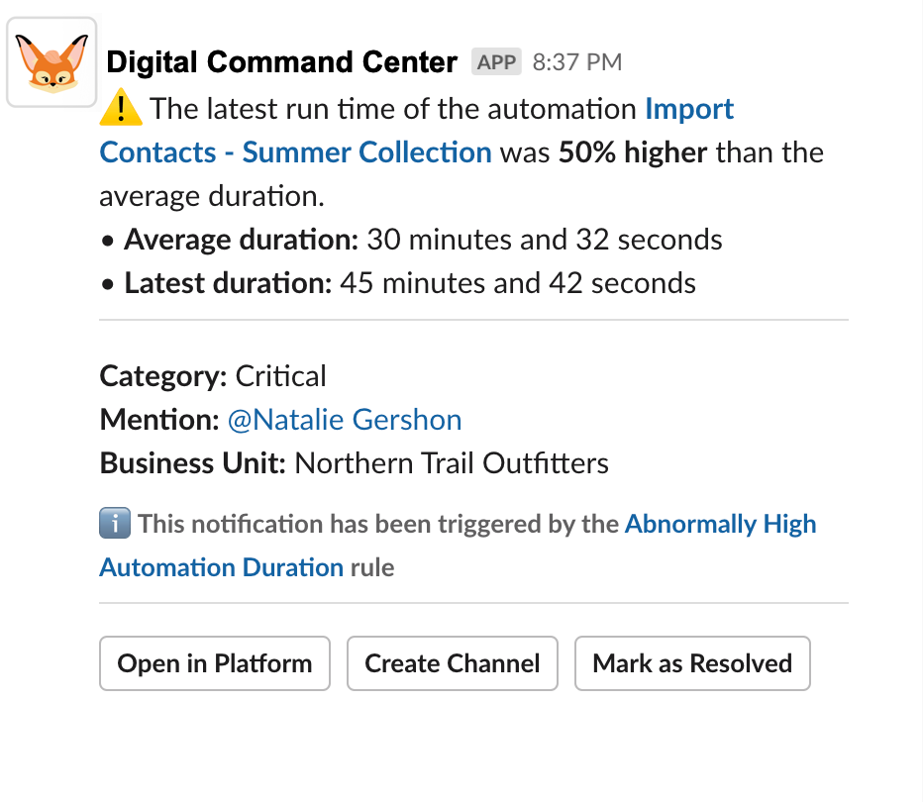Click the @Natalie Gershon mention

[x=345, y=420]
